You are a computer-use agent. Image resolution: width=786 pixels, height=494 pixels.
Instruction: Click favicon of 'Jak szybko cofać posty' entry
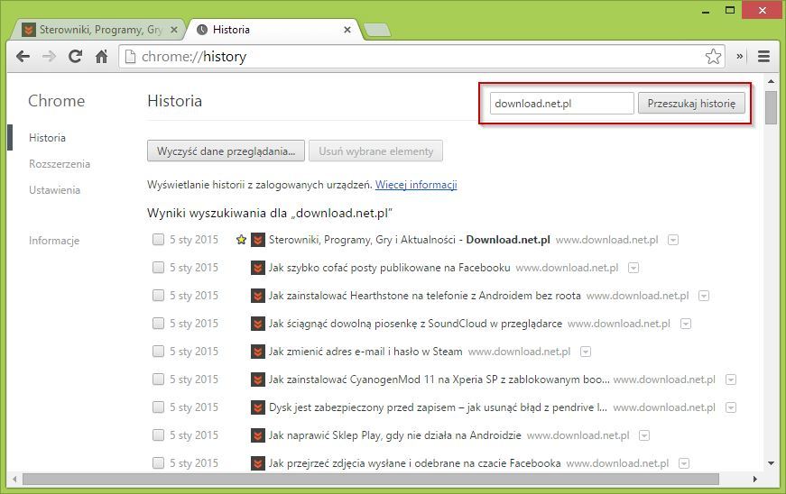258,268
